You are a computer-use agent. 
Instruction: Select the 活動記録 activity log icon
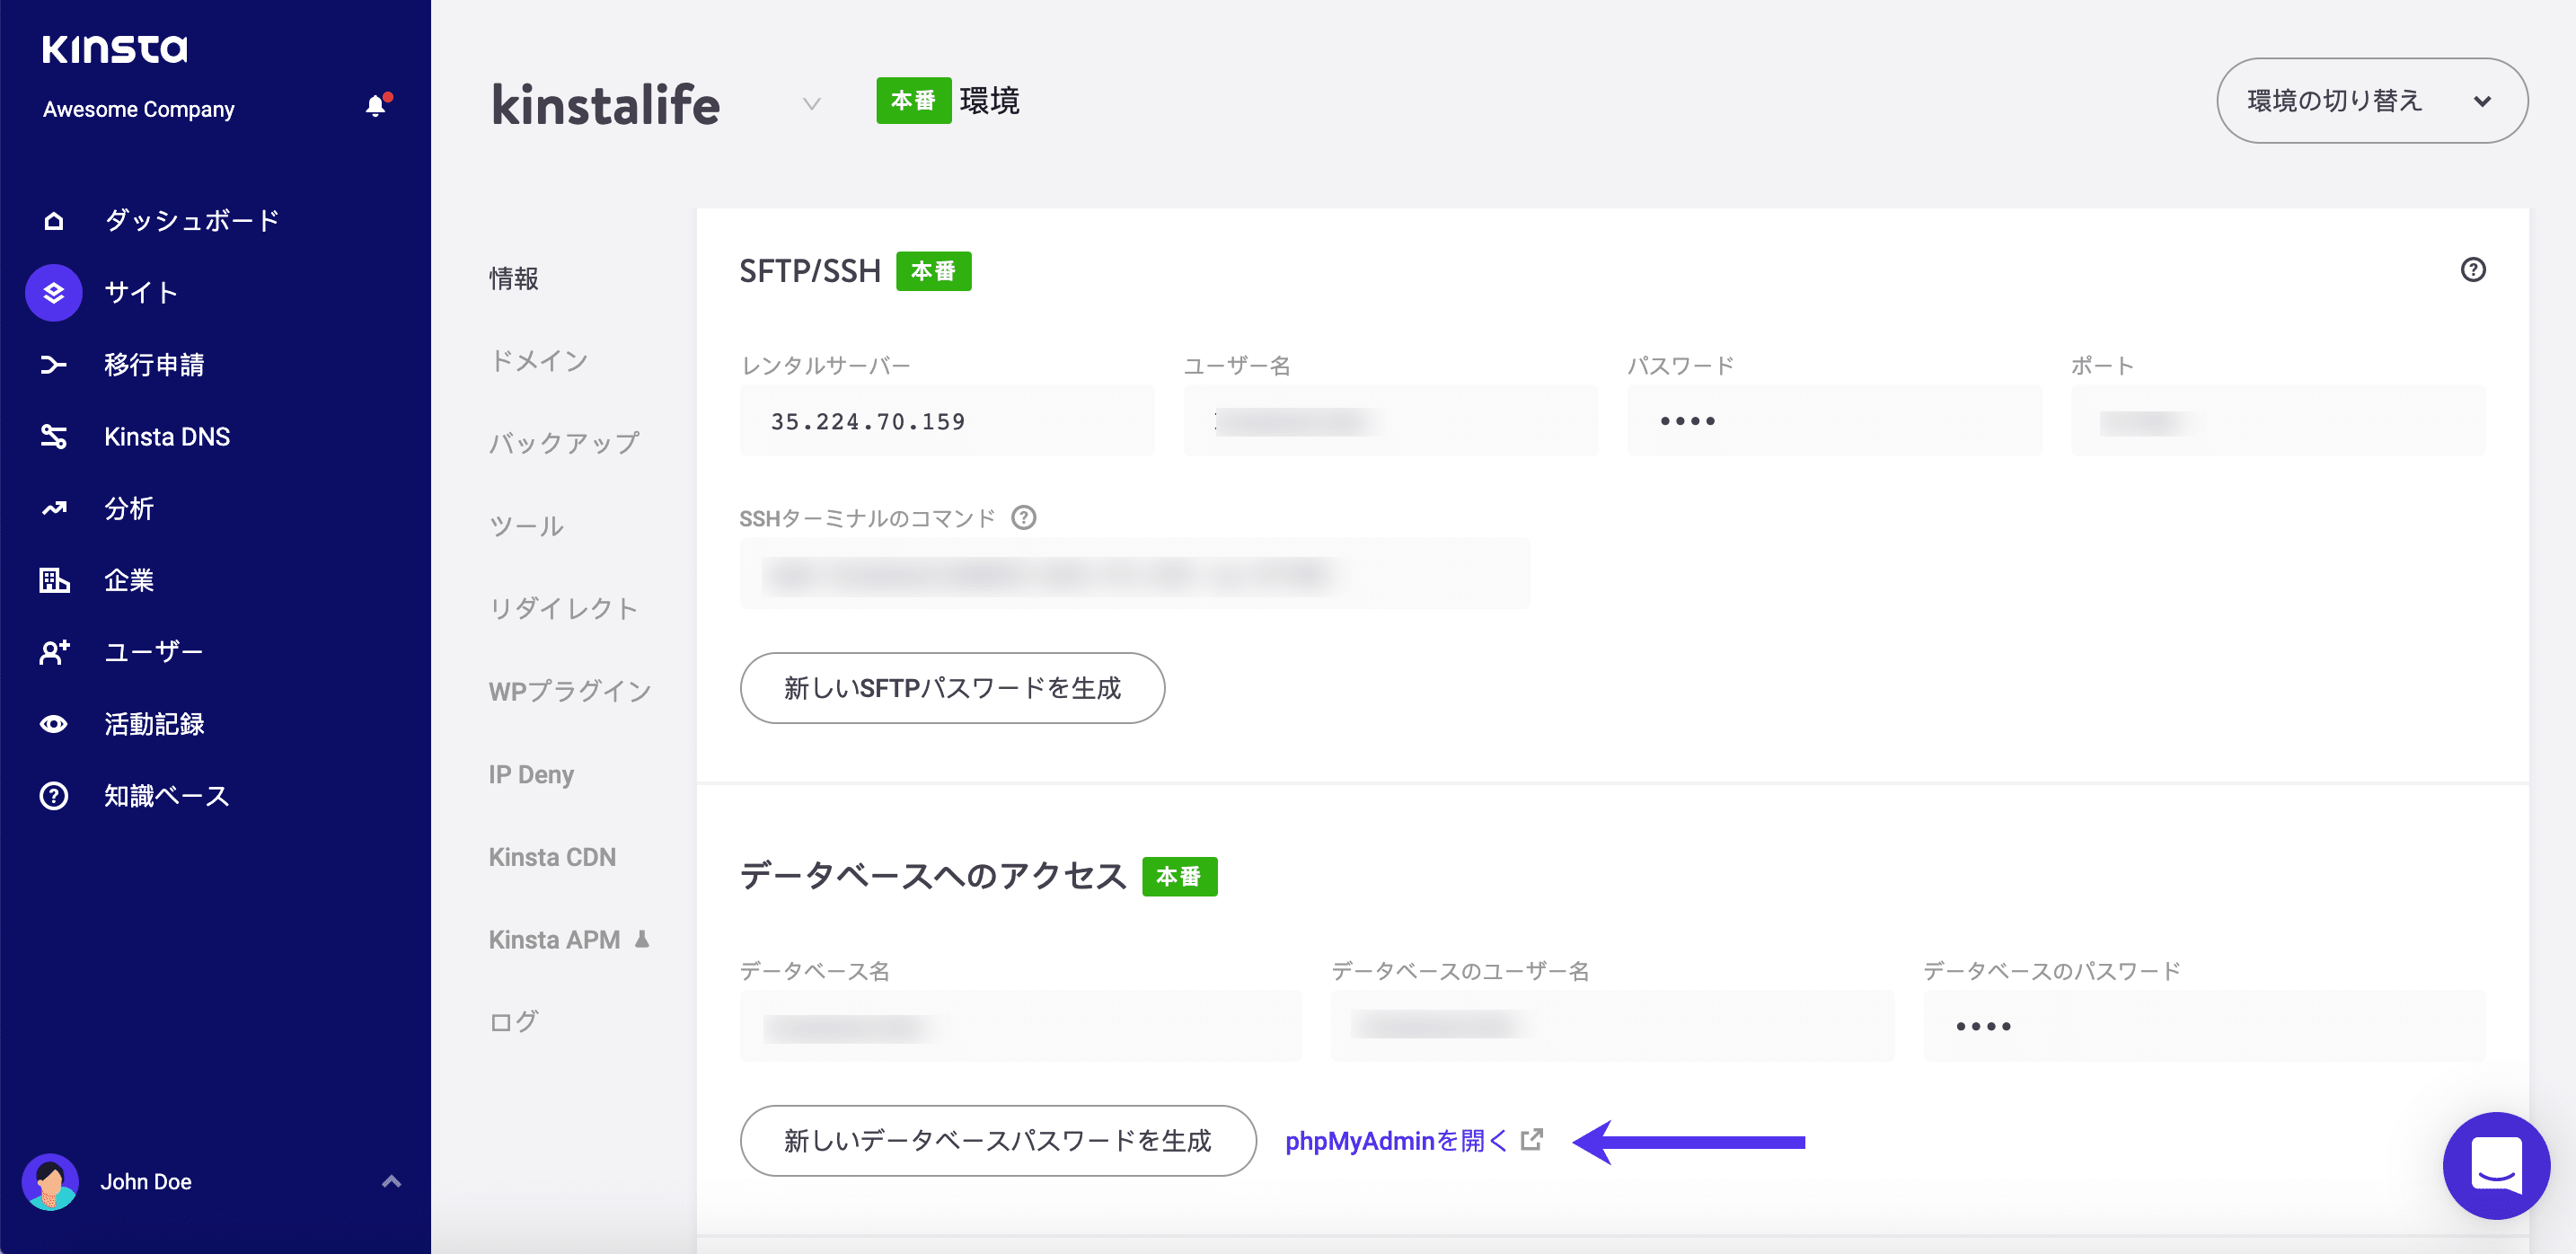pos(53,723)
